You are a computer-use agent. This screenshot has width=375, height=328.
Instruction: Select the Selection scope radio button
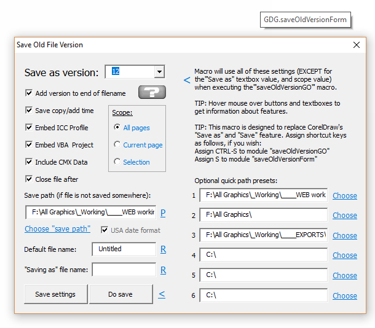pyautogui.click(x=117, y=162)
